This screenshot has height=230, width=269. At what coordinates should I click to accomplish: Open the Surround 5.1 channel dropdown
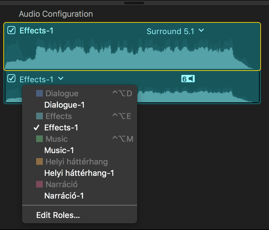[175, 31]
